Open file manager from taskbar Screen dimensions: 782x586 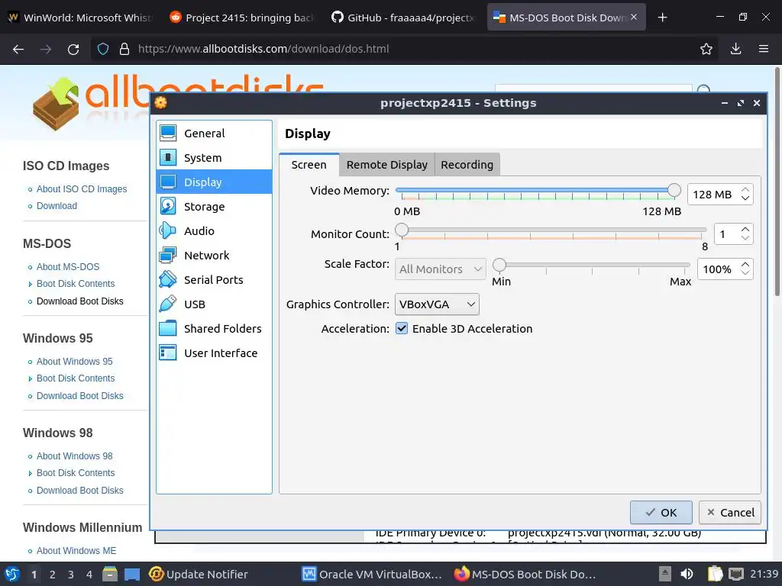110,574
